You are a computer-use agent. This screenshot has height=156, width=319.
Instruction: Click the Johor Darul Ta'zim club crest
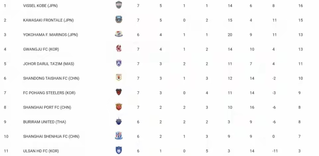[x=119, y=63]
